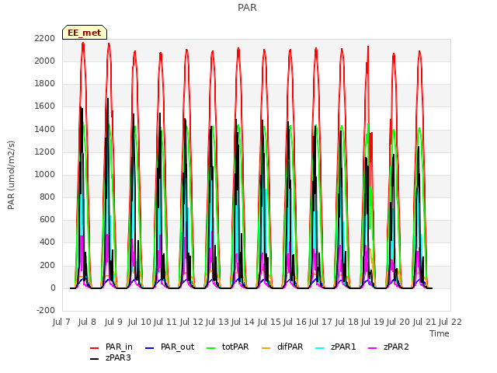Click the orange difPAR legend swatch
Image resolution: width=497 pixels, height=373 pixels.
coord(266,348)
